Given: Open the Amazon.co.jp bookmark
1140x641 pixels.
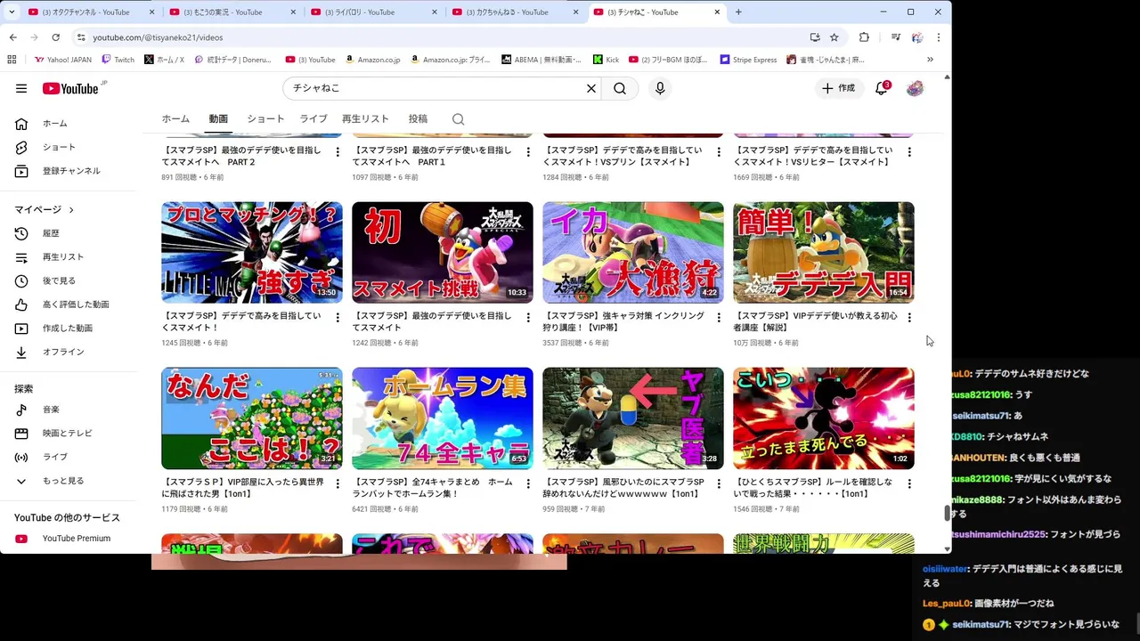Looking at the screenshot, I should pos(372,60).
